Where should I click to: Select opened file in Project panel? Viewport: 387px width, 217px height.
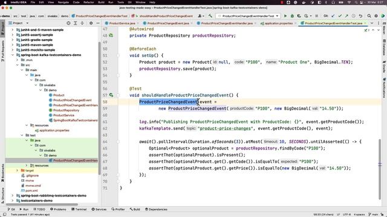click(x=68, y=23)
